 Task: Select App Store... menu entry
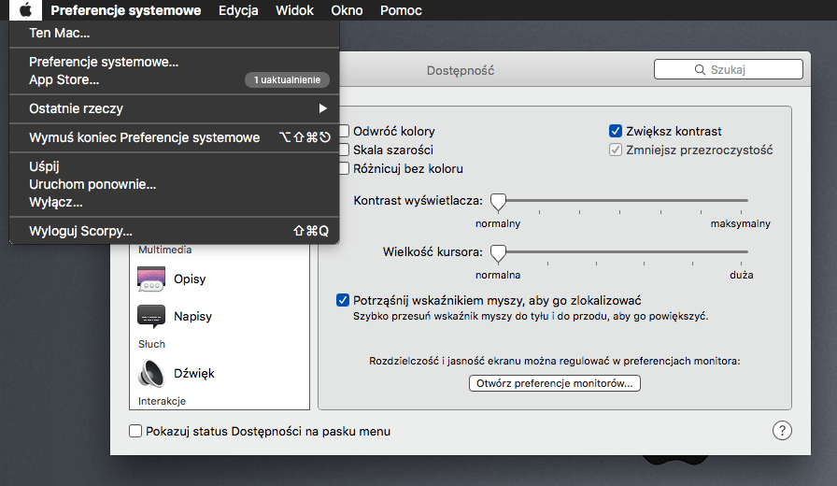pyautogui.click(x=64, y=80)
